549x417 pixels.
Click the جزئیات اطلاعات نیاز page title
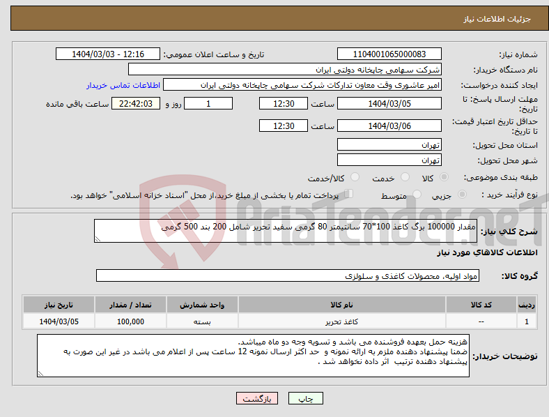click(x=497, y=19)
